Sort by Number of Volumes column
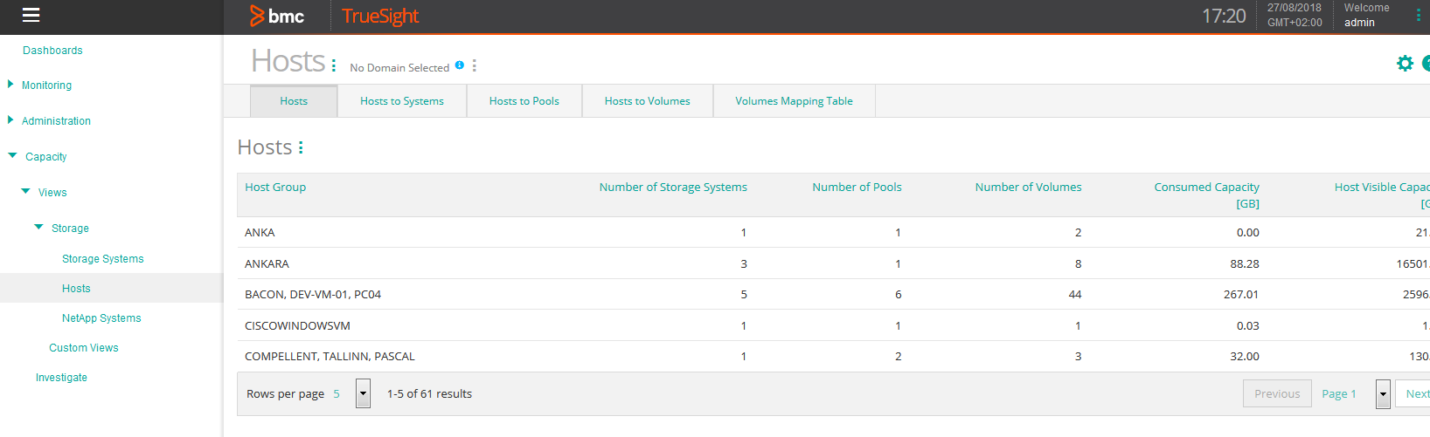The height and width of the screenshot is (437, 1430). point(1028,187)
